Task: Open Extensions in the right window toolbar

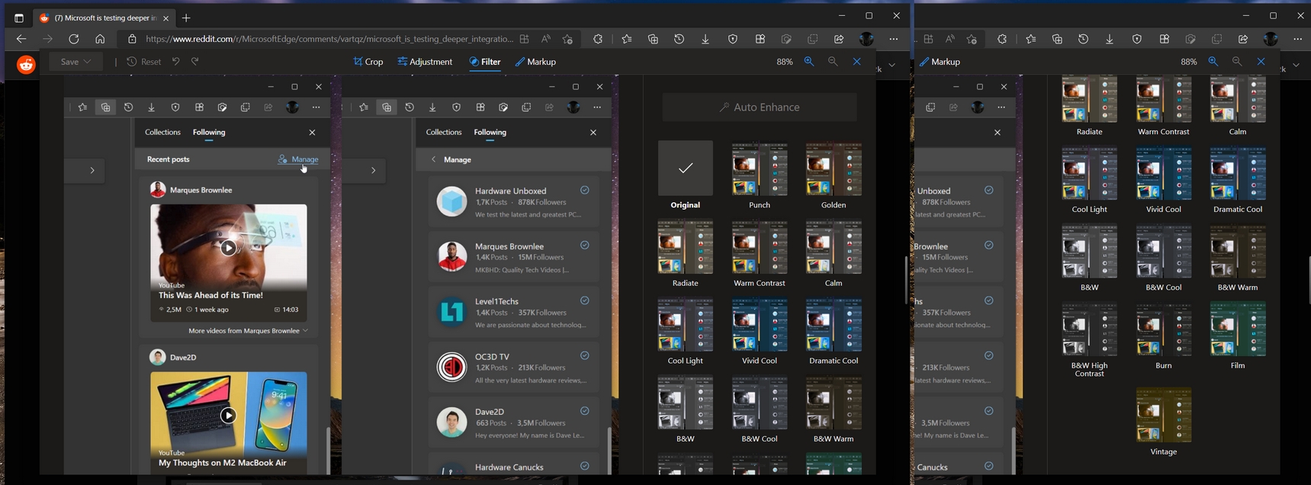Action: pos(1002,39)
